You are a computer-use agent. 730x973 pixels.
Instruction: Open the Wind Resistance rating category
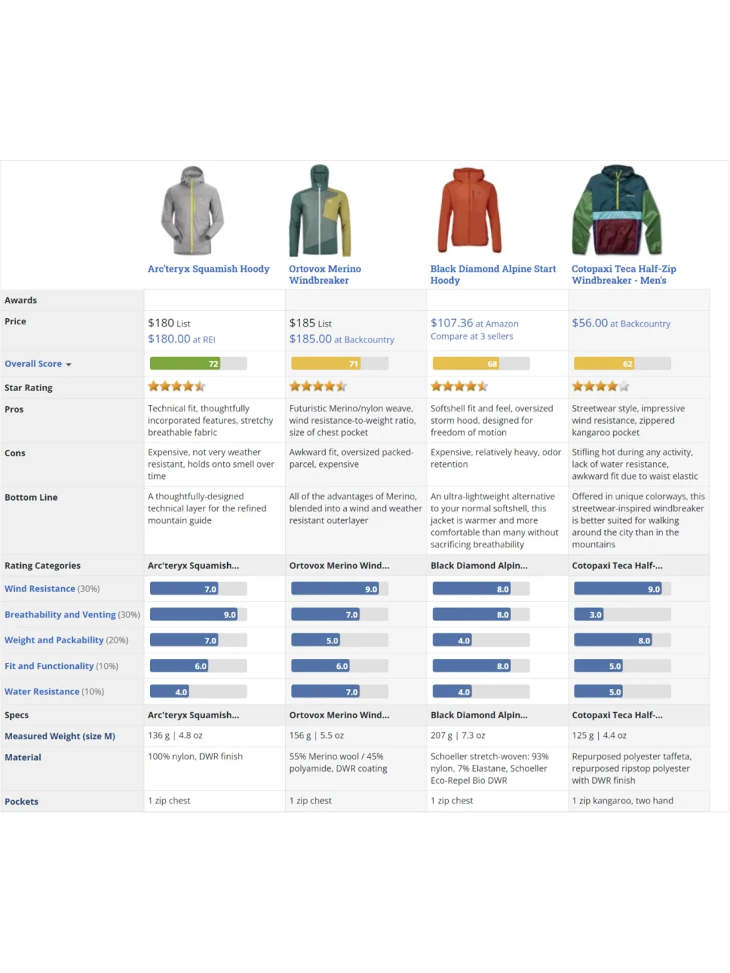(40, 589)
